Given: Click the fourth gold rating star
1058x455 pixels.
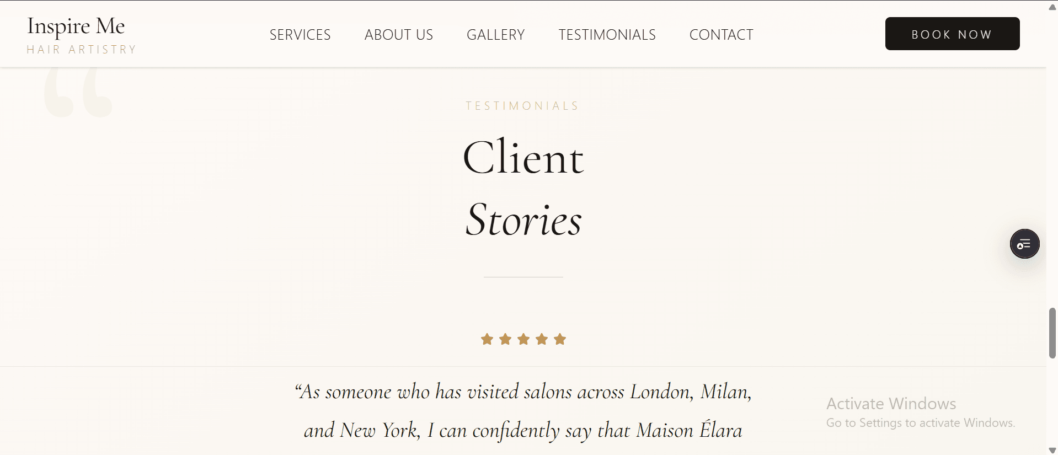Looking at the screenshot, I should (542, 339).
